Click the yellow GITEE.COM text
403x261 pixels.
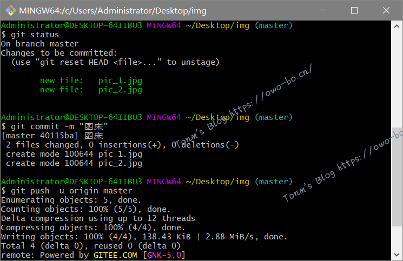115,255
